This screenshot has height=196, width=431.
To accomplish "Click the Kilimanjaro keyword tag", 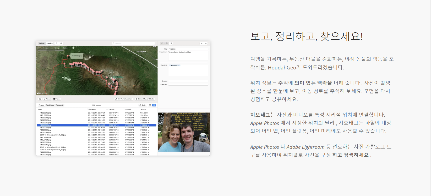I will click(x=175, y=65).
